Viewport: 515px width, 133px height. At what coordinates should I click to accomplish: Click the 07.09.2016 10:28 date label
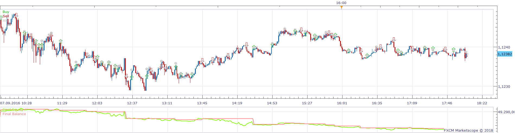[x=16, y=103]
